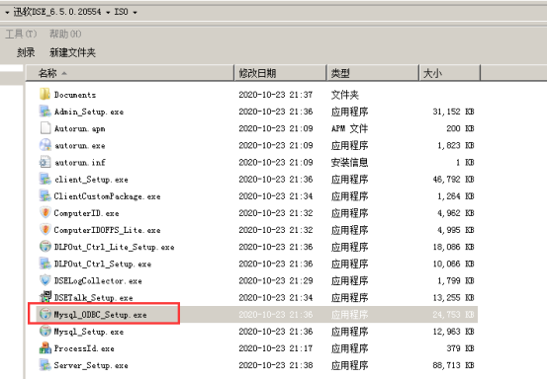Expand the ISO breadcrumb dropdown arrow
Image resolution: width=548 pixels, height=379 pixels.
135,13
